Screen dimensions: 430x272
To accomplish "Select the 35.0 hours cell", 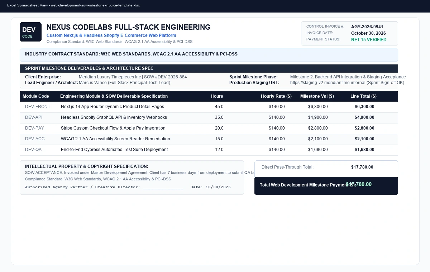I will pyautogui.click(x=219, y=117).
